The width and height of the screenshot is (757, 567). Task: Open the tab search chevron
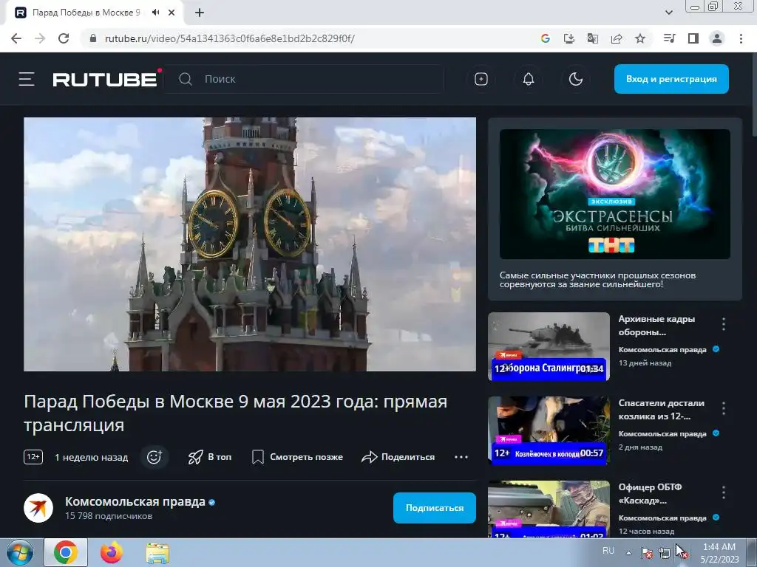668,13
